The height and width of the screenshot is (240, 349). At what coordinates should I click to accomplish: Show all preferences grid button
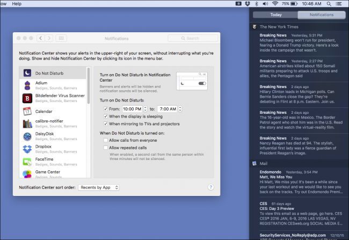click(x=61, y=38)
